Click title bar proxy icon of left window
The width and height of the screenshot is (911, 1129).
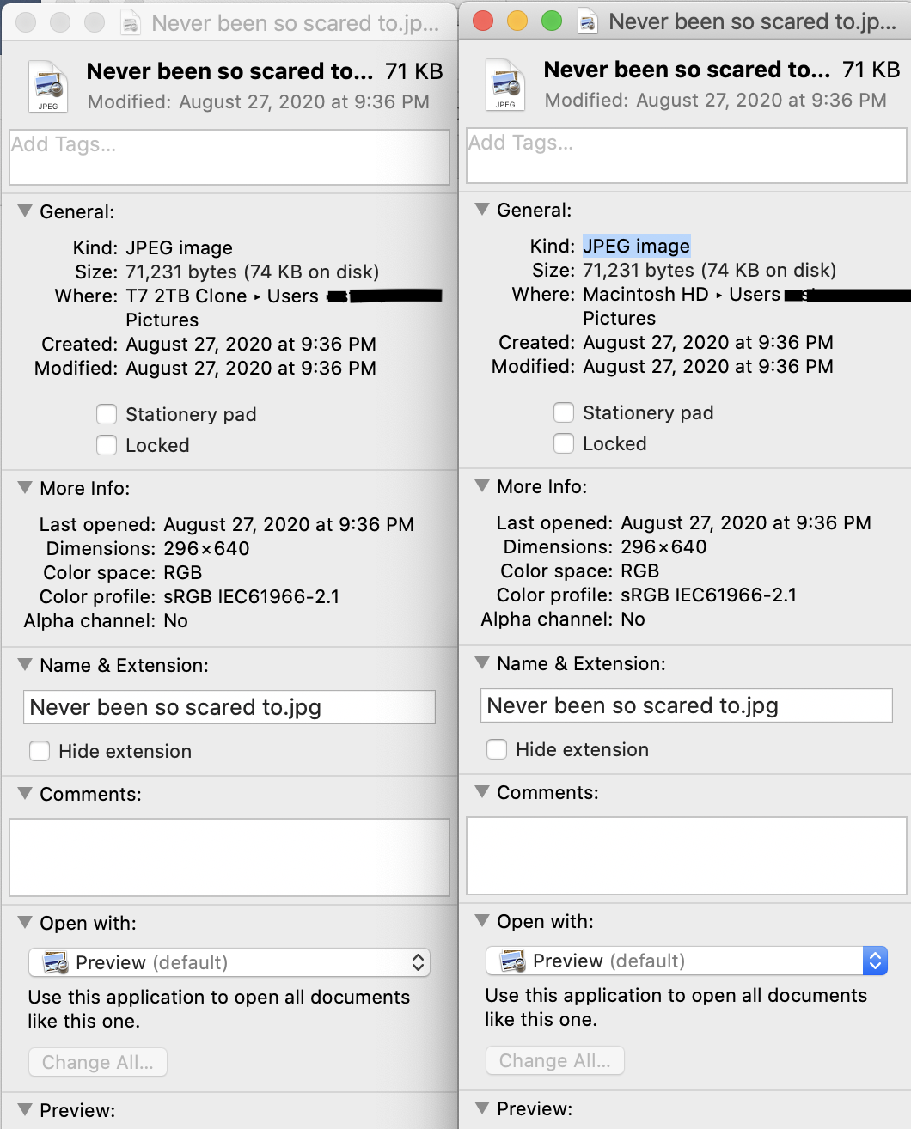(x=131, y=23)
